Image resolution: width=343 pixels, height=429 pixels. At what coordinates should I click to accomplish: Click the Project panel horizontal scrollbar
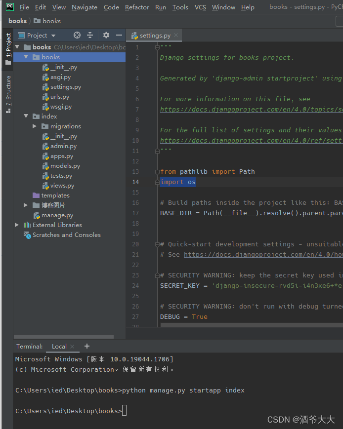[x=64, y=337]
